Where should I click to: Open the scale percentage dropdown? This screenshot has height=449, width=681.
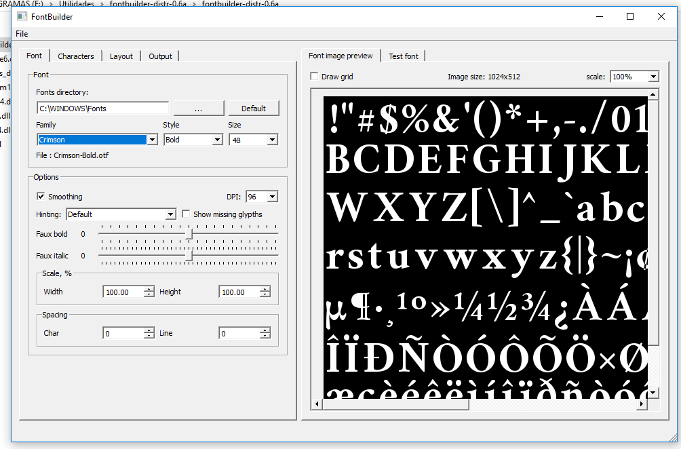(653, 77)
